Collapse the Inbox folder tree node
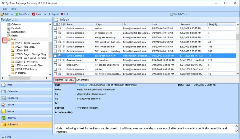The image size is (240, 139). (x=5, y=40)
